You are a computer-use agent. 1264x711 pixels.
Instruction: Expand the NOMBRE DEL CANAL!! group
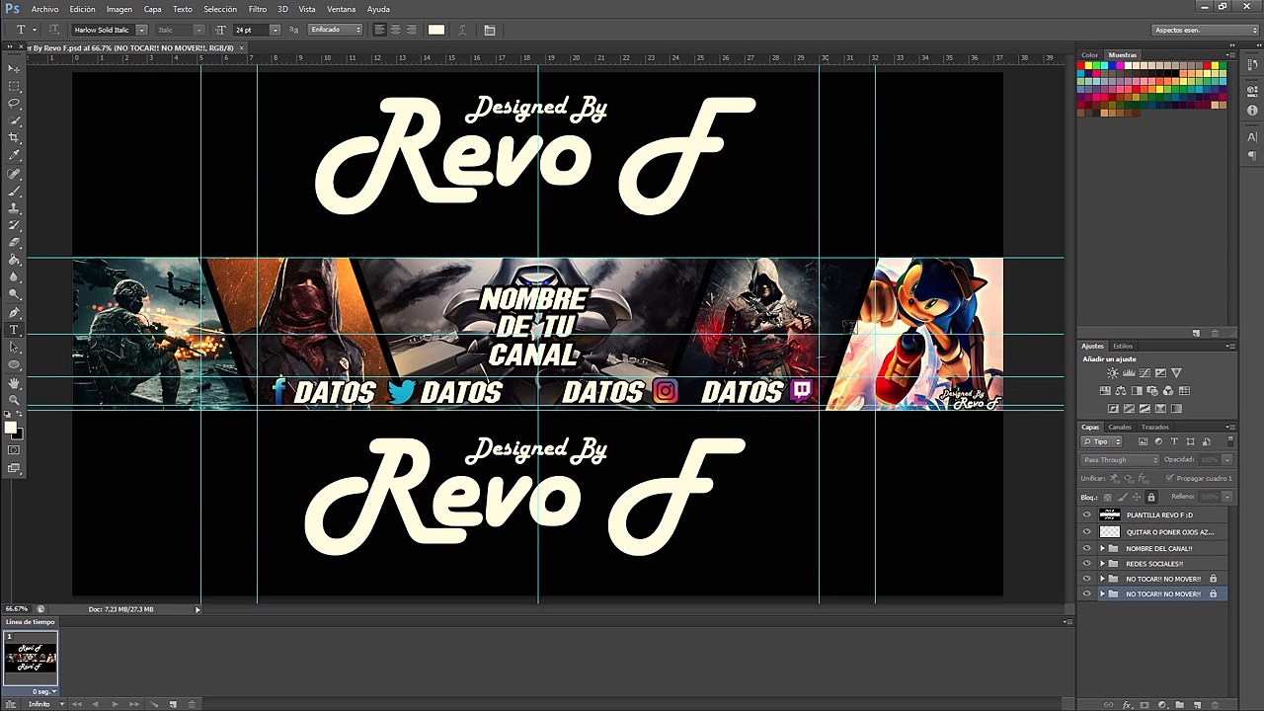[x=1102, y=548]
